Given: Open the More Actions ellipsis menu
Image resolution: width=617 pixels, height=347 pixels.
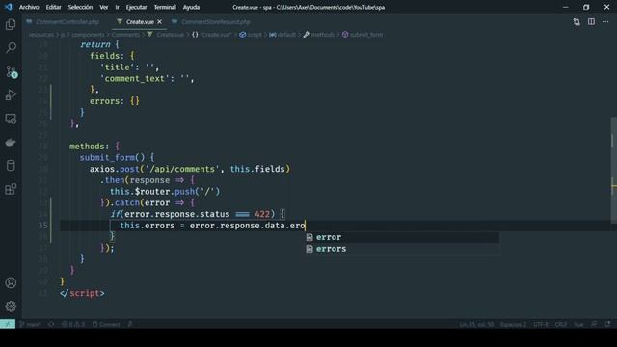Looking at the screenshot, I should click(605, 22).
